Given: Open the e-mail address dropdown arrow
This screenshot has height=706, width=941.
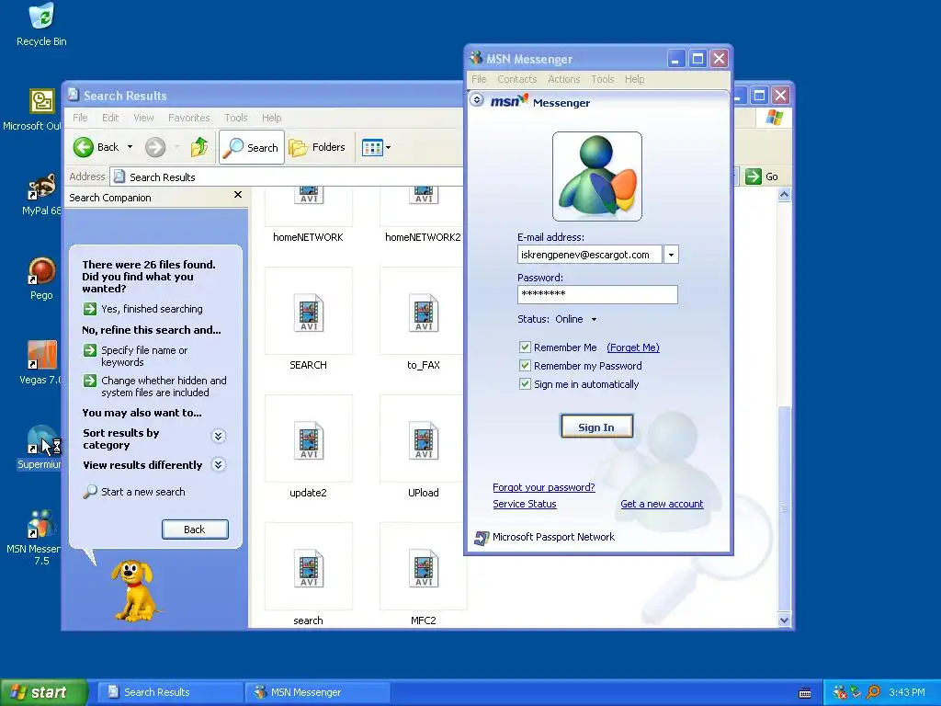Looking at the screenshot, I should click(x=671, y=255).
